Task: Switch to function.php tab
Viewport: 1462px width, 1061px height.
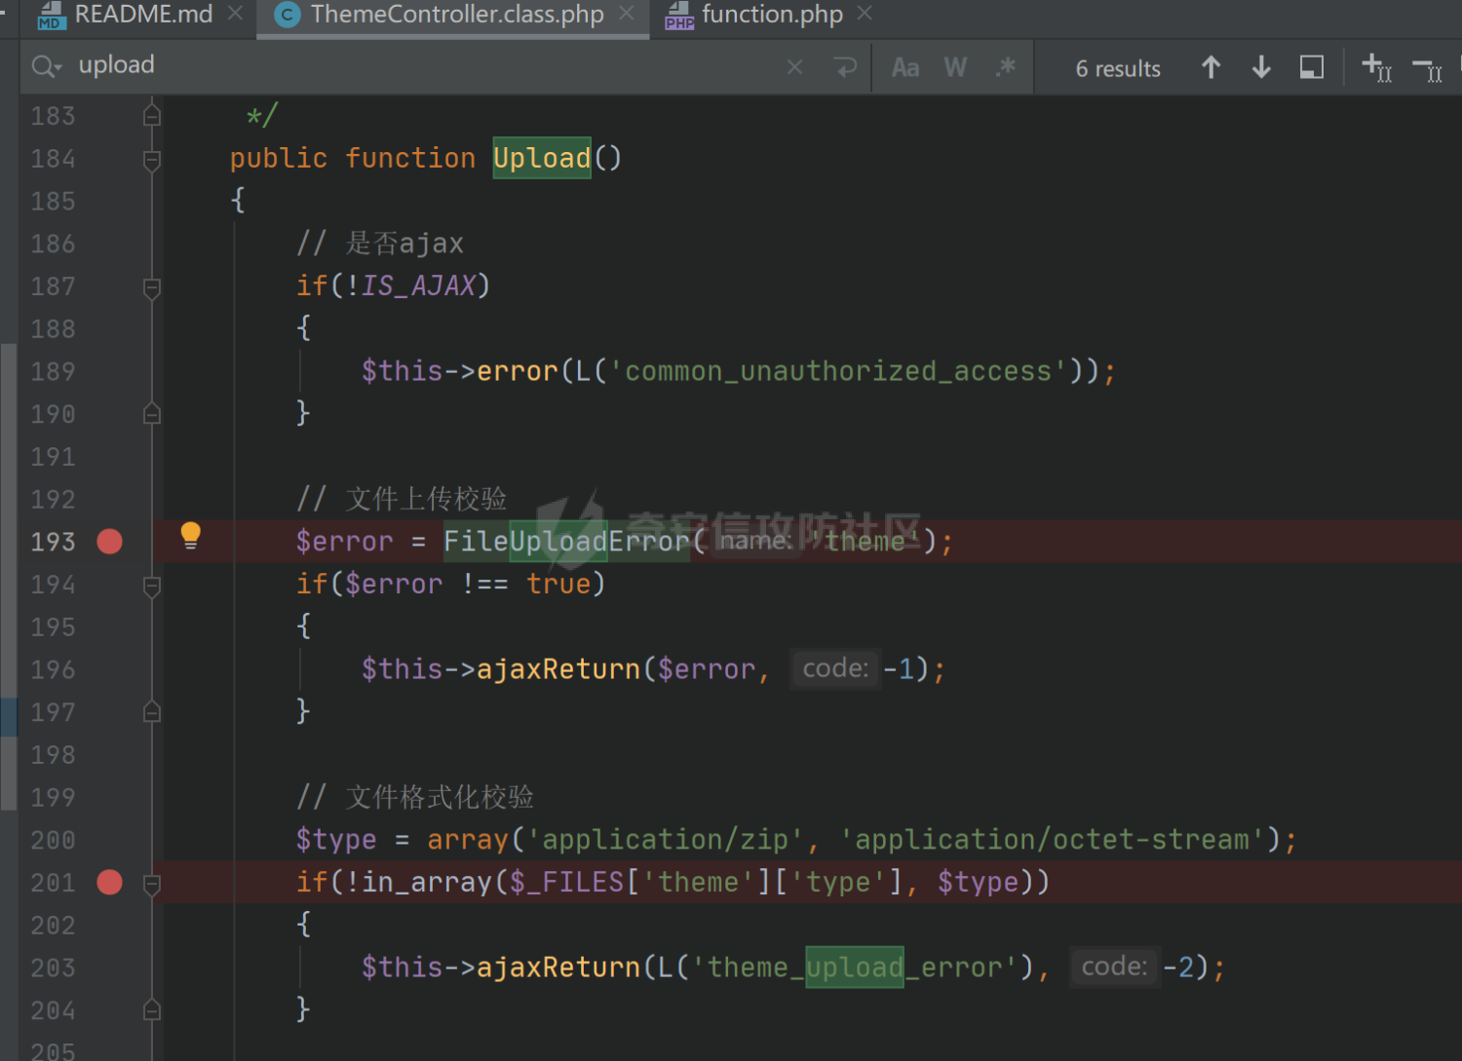Action: [771, 15]
